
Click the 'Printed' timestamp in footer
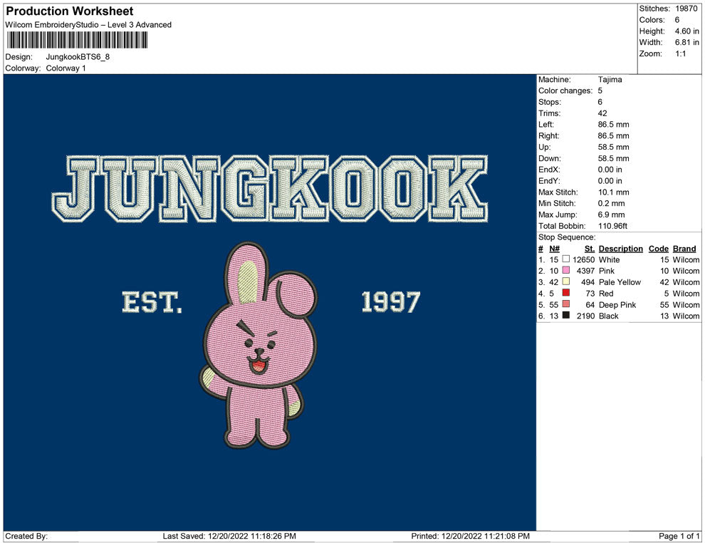click(470, 536)
